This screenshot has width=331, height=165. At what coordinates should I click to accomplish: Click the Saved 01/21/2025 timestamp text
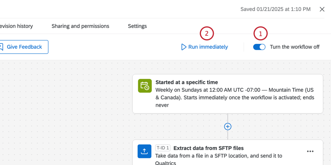pyautogui.click(x=275, y=9)
